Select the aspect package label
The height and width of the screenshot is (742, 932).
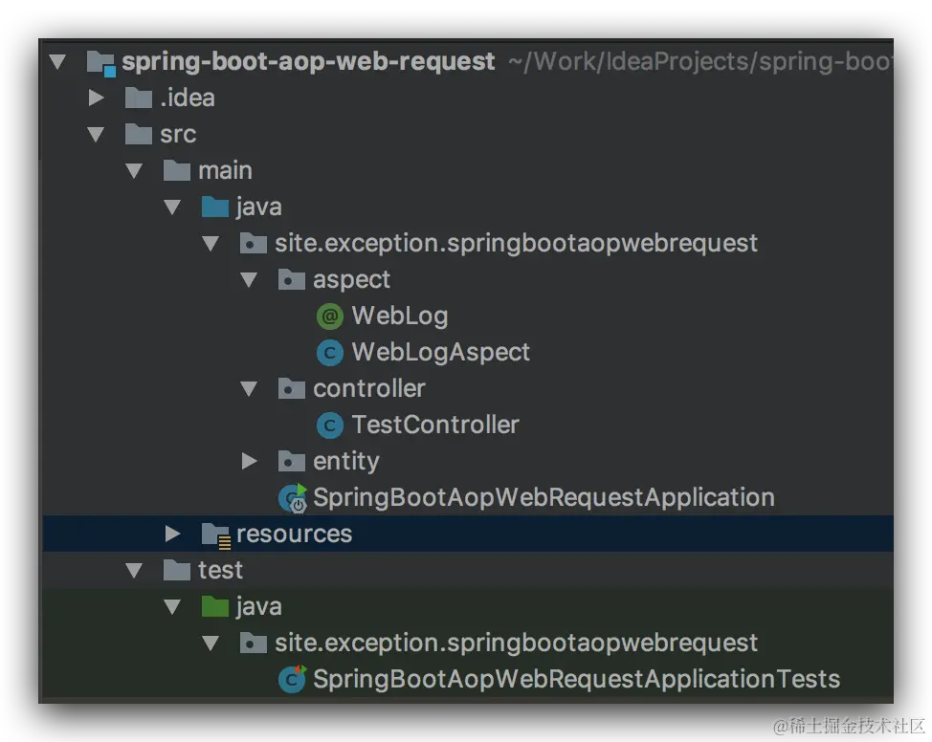(x=351, y=280)
